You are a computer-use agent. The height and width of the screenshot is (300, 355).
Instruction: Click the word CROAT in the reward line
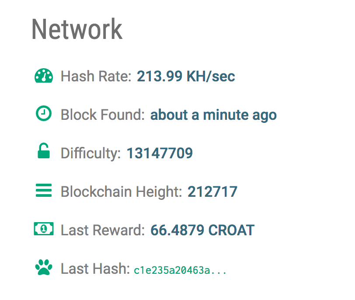point(231,230)
